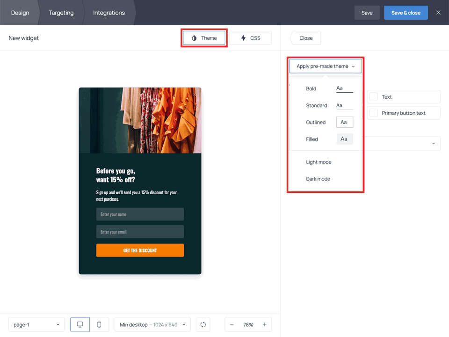Select the Theme contrast icon in the toolbar

pos(194,38)
